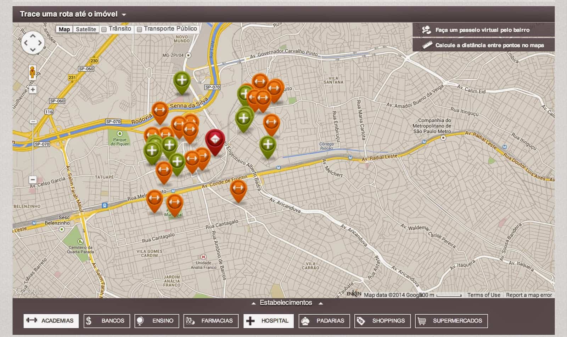Click the 'Av. Radial Leste' road label
Image resolution: width=567 pixels, height=337 pixels.
click(379, 158)
